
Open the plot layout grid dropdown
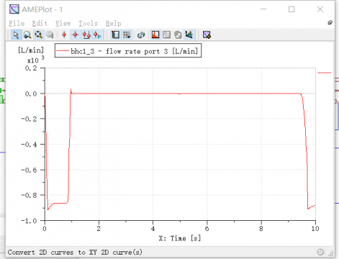click(x=127, y=35)
